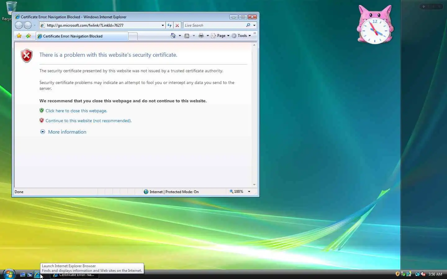Click the page scrollbar down arrow
447x279 pixels.
point(254,185)
